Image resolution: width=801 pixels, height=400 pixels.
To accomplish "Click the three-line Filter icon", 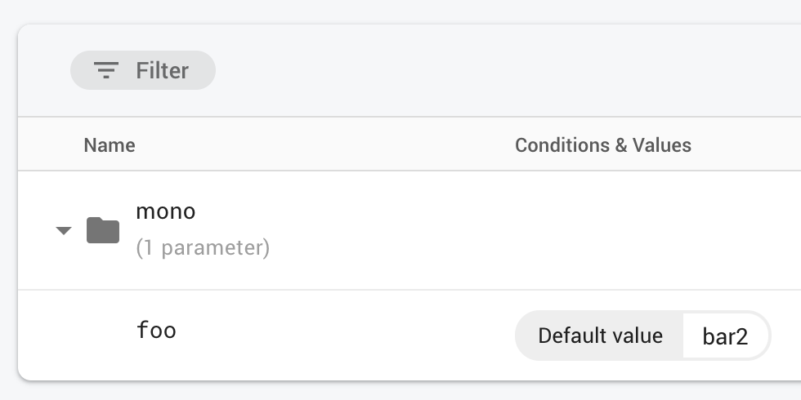I will [106, 70].
